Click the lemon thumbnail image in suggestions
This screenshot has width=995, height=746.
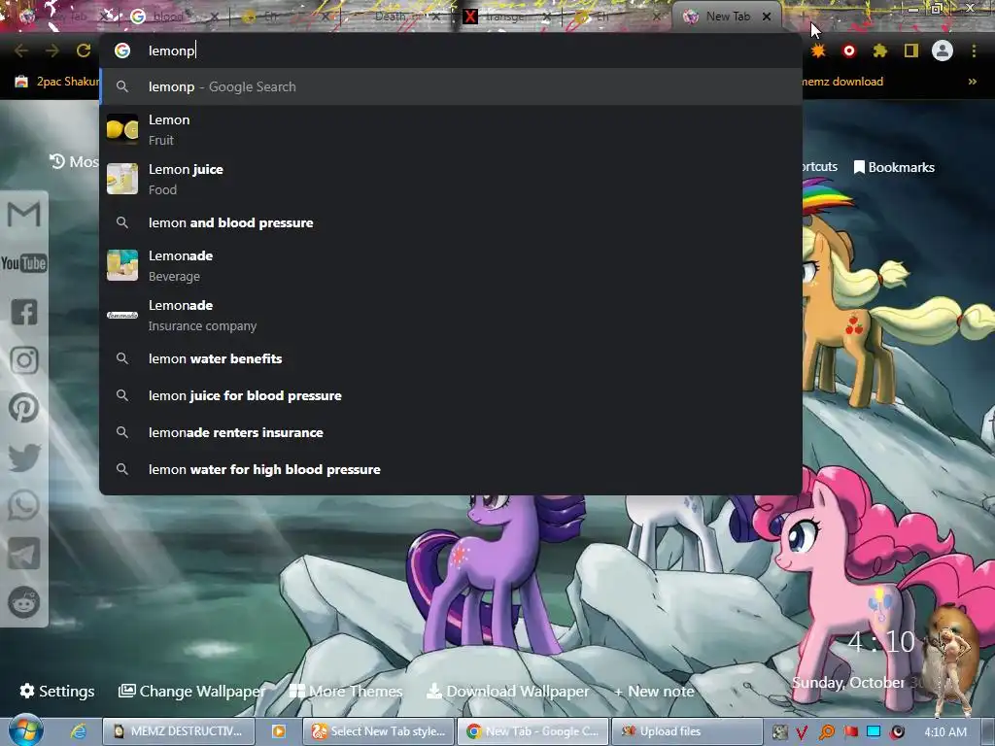coord(121,129)
